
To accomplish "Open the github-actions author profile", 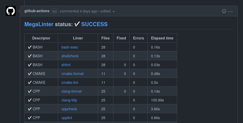I will [x=37, y=11].
